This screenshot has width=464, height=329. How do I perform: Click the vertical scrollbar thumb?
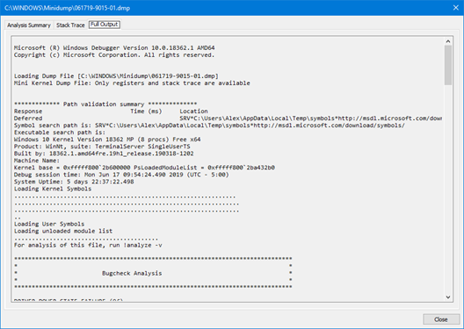[x=447, y=65]
